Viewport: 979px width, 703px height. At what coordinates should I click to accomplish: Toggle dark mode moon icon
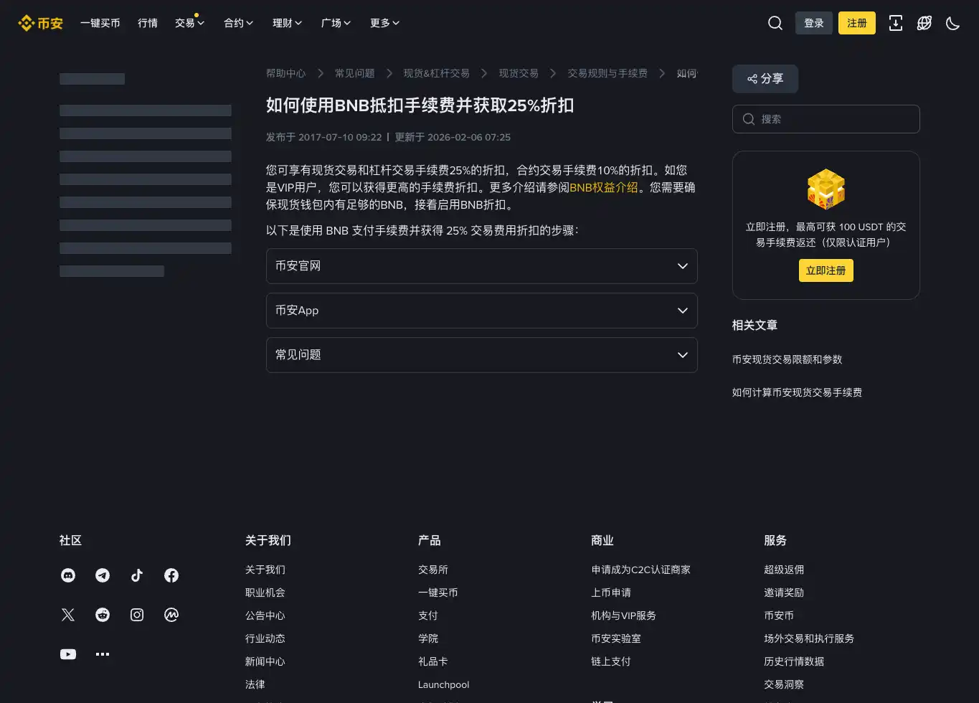click(x=953, y=23)
